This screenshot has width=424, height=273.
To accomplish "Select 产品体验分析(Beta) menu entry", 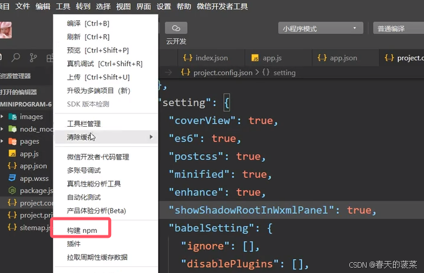I will click(x=106, y=211).
